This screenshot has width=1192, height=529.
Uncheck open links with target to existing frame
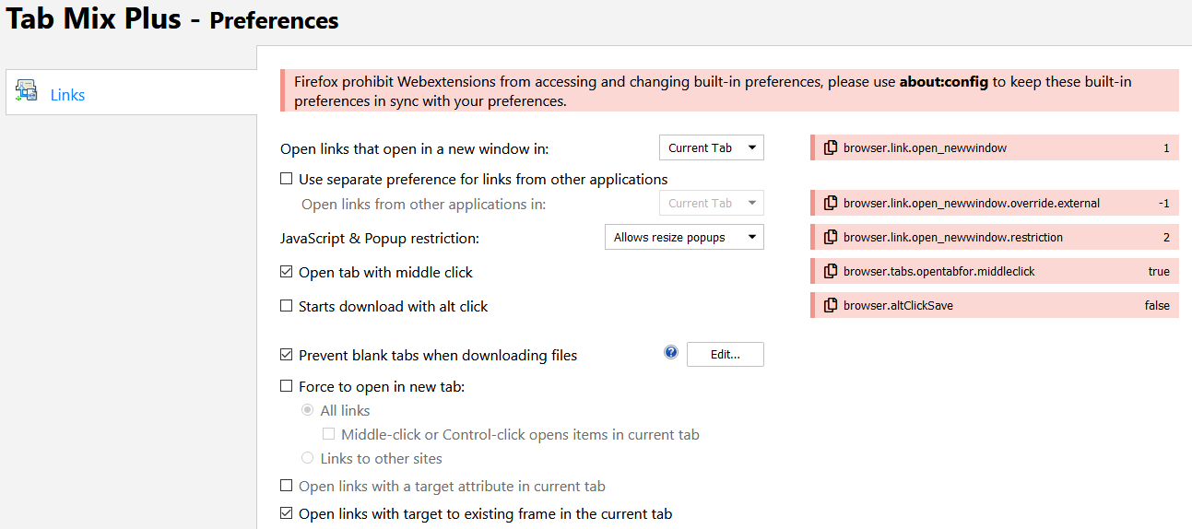click(x=287, y=513)
